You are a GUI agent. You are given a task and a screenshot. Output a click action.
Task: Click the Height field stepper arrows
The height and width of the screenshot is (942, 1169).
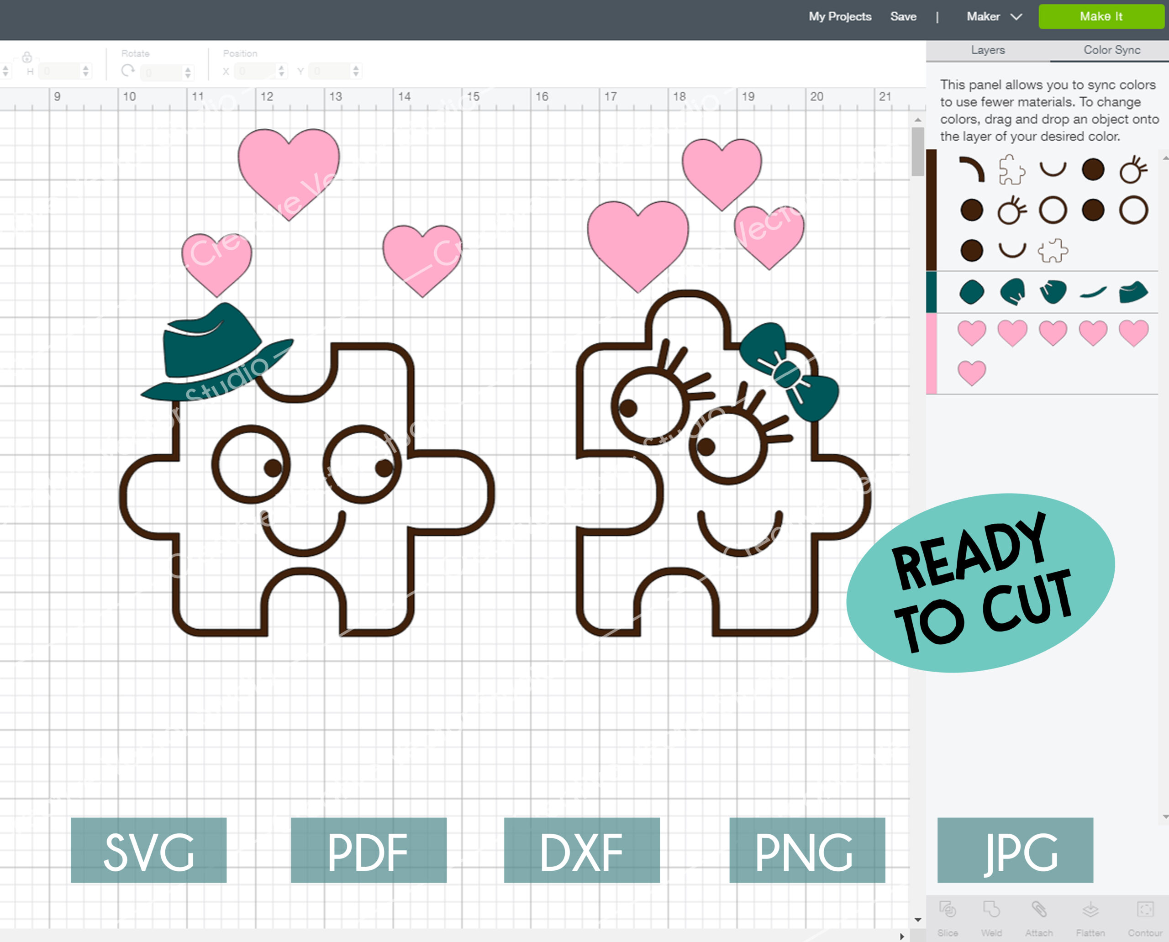click(85, 71)
